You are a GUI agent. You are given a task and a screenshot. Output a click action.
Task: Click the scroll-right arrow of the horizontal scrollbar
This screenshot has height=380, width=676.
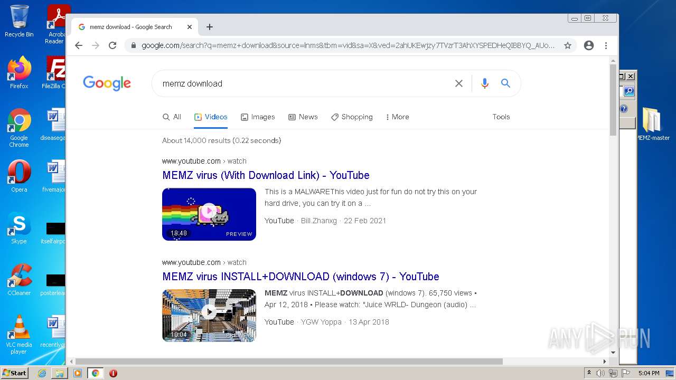coord(605,362)
